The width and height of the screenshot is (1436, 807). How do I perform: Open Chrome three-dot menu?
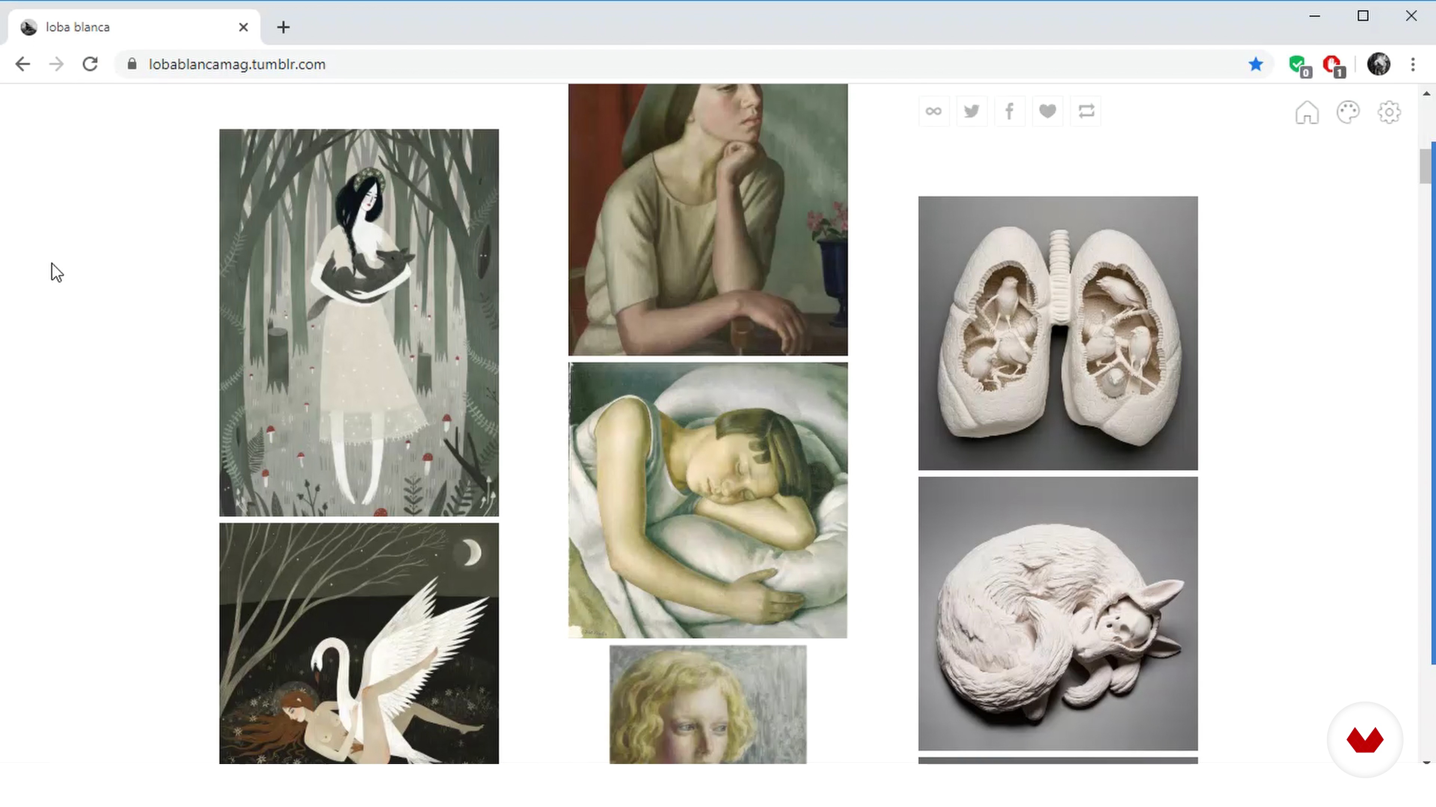(x=1412, y=64)
